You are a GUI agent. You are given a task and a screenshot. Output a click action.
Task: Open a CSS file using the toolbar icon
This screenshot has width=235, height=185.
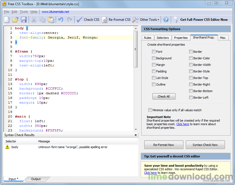(15, 19)
